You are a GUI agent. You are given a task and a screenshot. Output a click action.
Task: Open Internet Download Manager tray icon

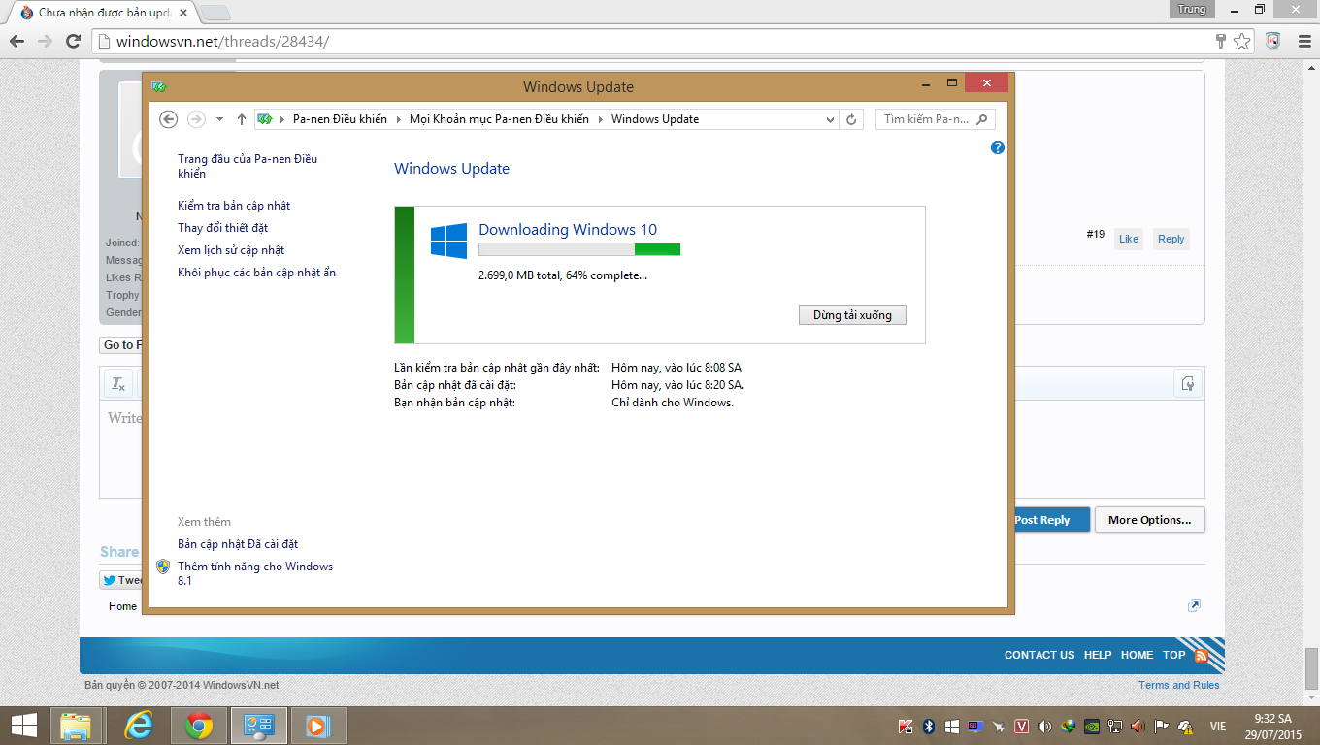point(1069,727)
